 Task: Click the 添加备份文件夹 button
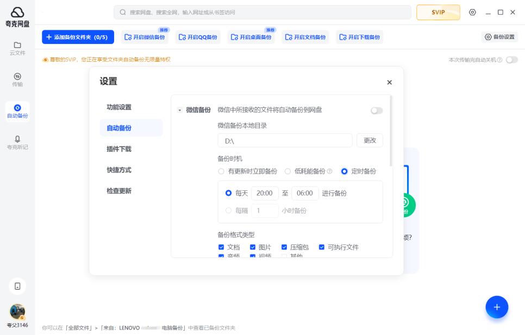click(x=78, y=37)
